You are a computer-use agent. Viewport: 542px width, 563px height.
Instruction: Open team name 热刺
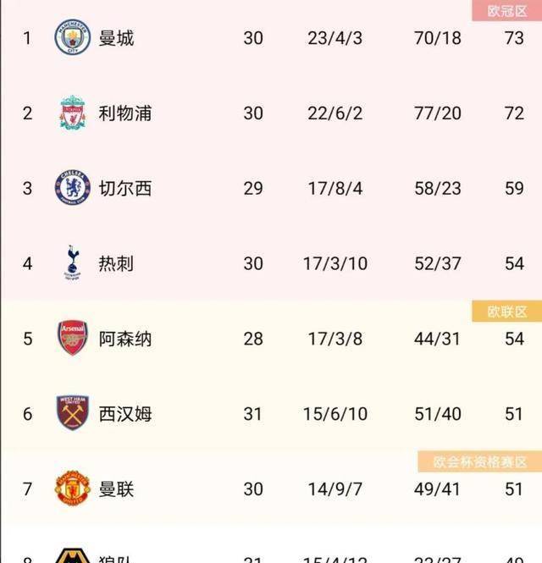(x=116, y=263)
